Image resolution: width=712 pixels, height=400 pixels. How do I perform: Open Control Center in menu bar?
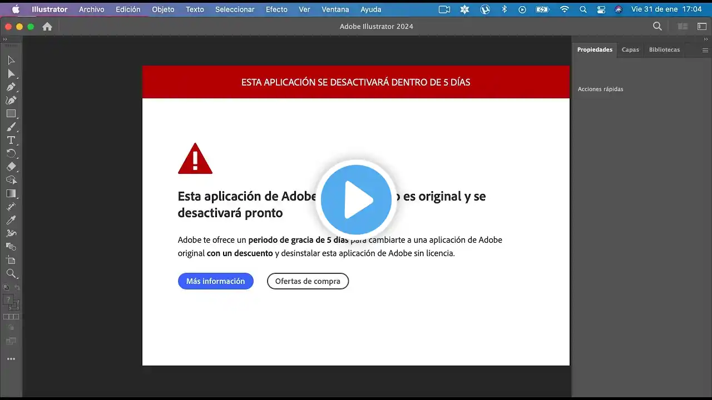click(601, 9)
